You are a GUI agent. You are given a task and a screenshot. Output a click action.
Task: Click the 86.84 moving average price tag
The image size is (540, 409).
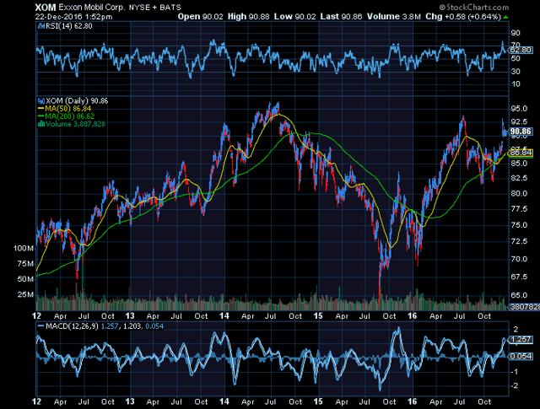click(x=521, y=153)
